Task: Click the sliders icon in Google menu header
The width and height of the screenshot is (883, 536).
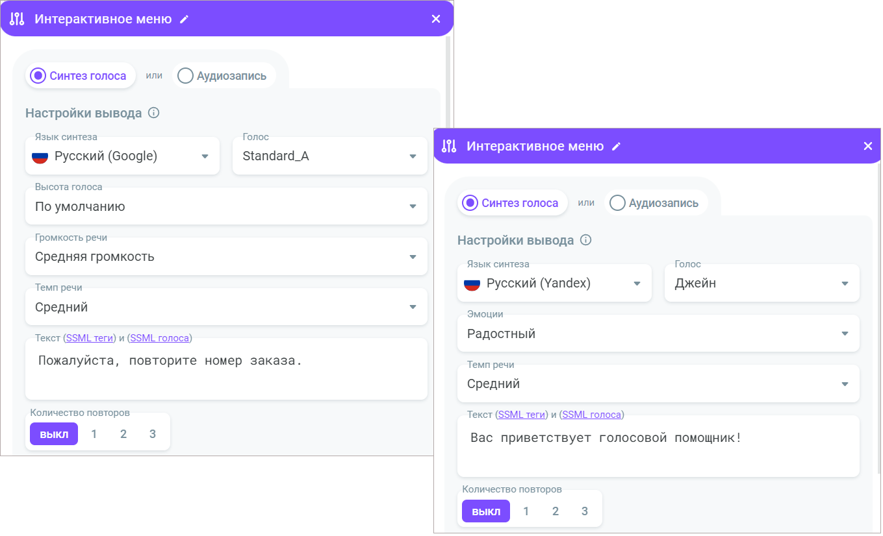Action: coord(17,19)
